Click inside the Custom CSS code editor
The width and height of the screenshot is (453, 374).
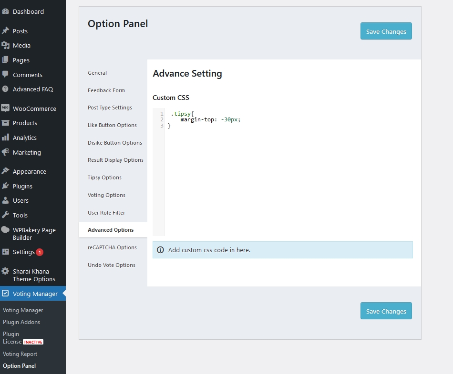pos(286,181)
